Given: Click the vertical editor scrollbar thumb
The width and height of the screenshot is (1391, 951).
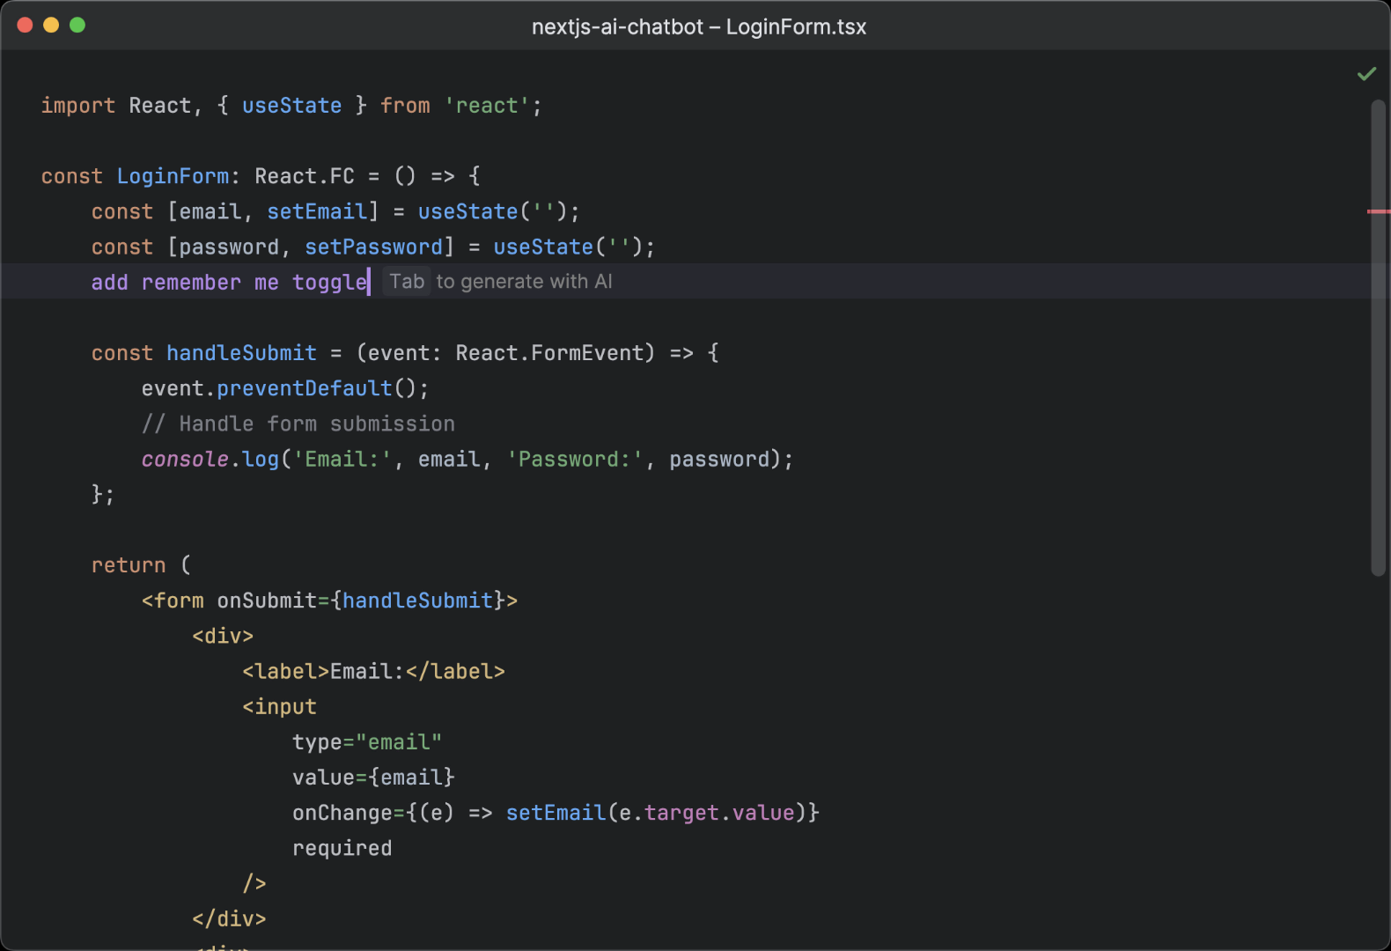Looking at the screenshot, I should pos(1379,338).
